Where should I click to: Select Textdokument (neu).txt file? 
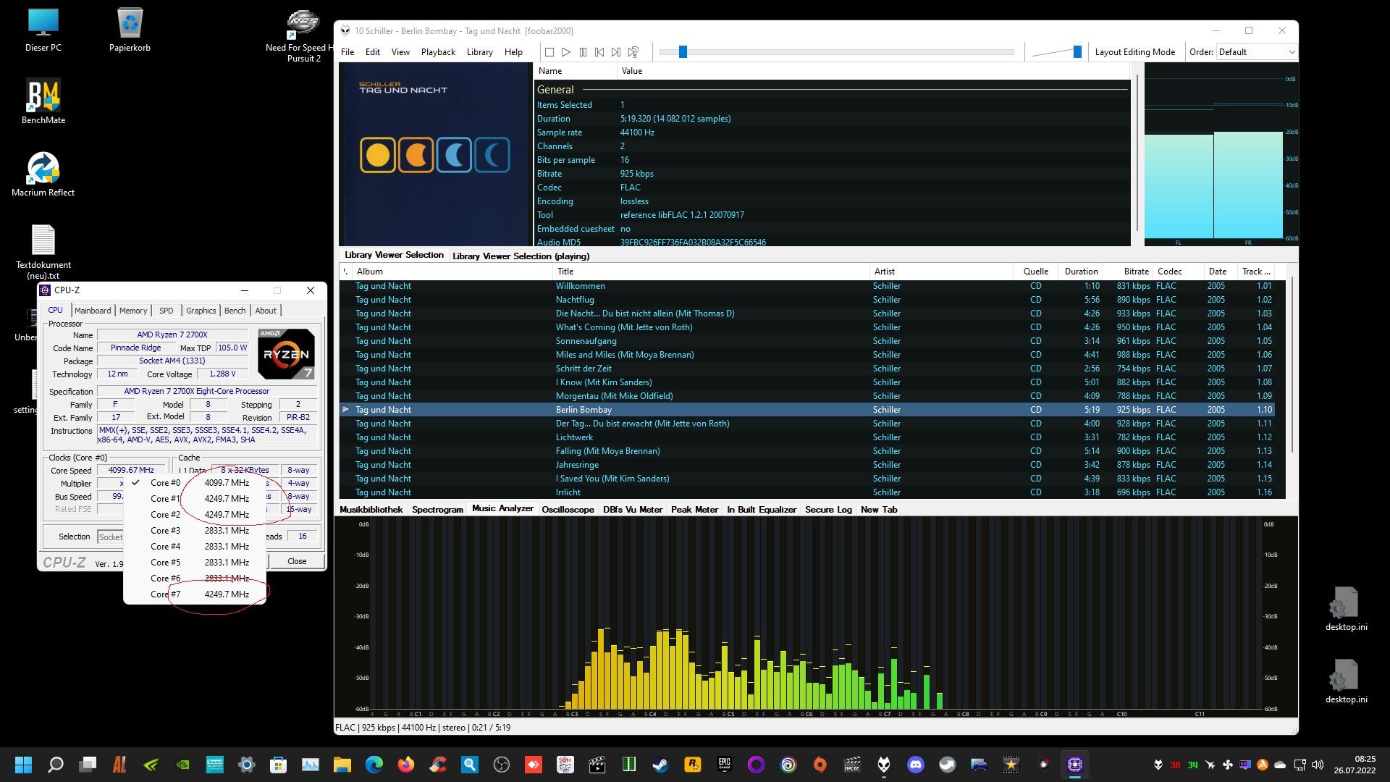coord(43,252)
